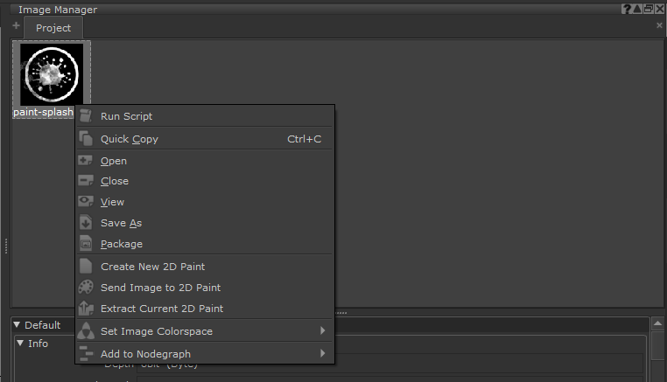Collapse the Default section triangle
This screenshot has height=382, width=667.
pyautogui.click(x=17, y=325)
